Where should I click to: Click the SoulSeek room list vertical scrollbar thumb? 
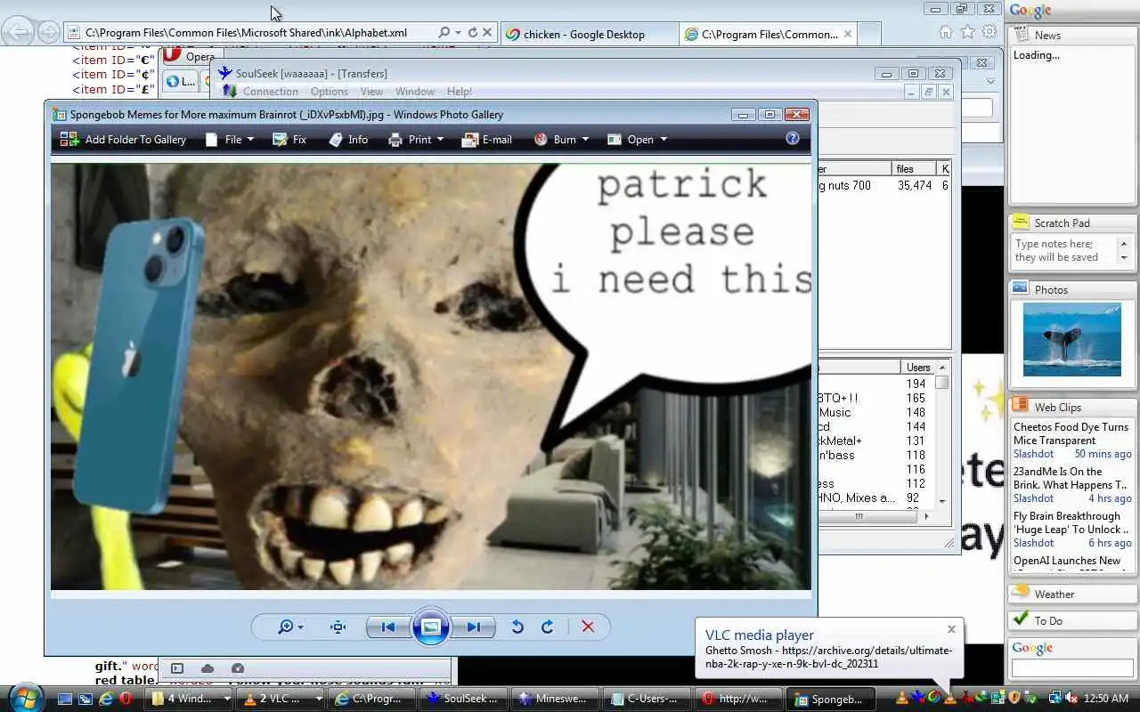click(x=942, y=383)
